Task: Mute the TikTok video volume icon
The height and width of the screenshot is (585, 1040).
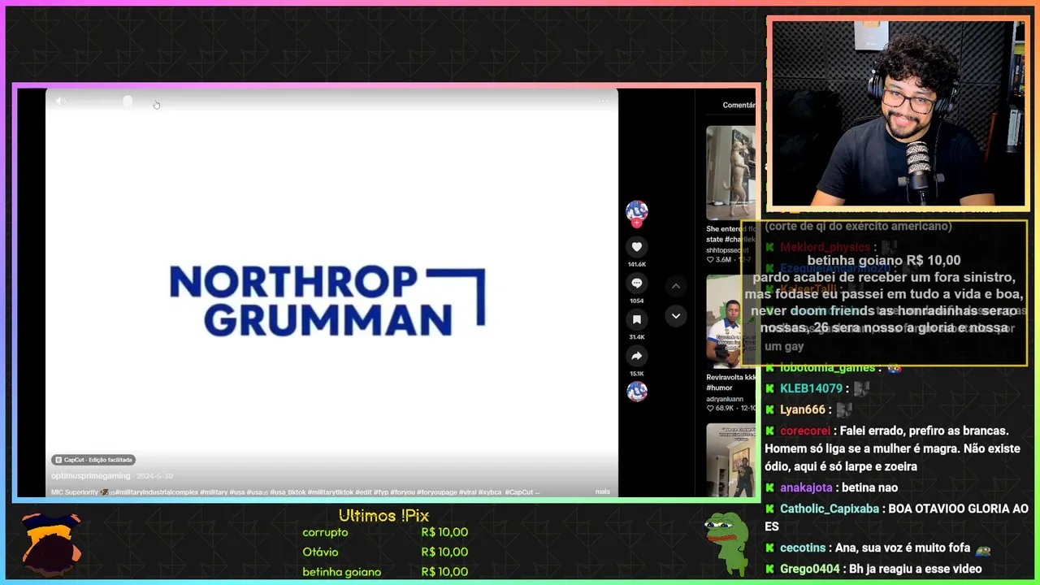Action: coord(60,101)
